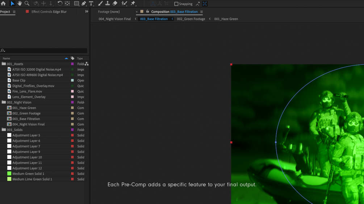364x204 pixels.
Task: Open the Composition panel menu
Action: 201,12
